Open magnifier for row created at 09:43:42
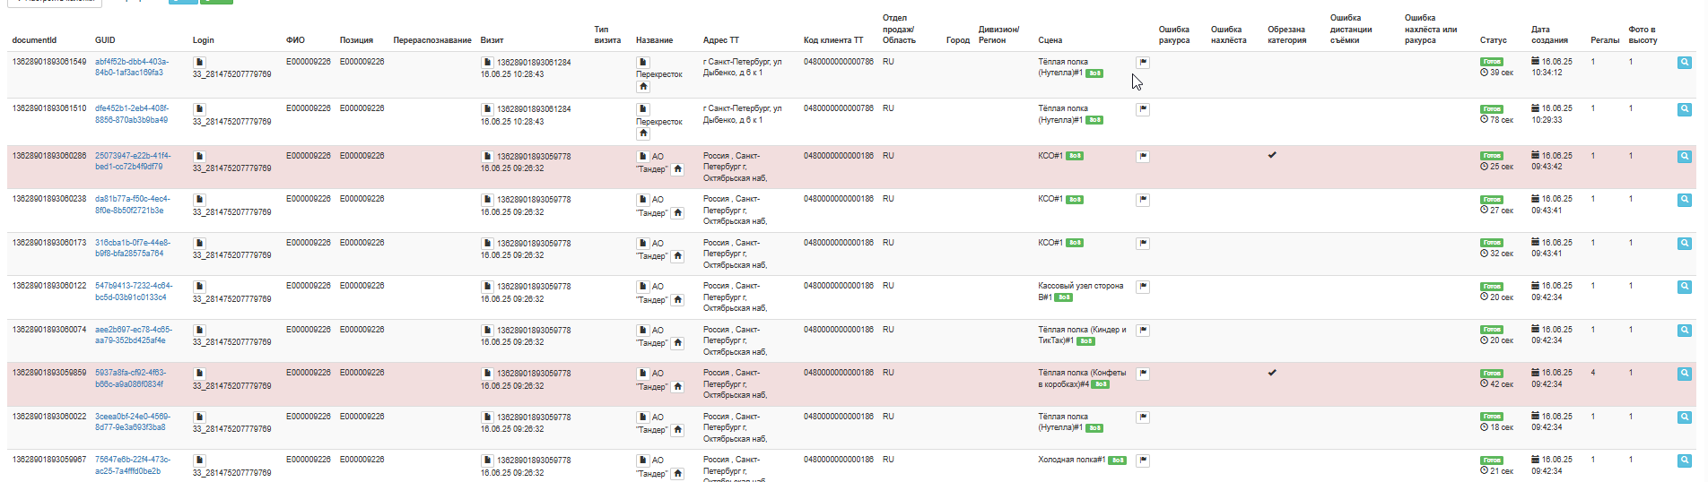Viewport: 1708px width, 482px height. click(x=1685, y=157)
